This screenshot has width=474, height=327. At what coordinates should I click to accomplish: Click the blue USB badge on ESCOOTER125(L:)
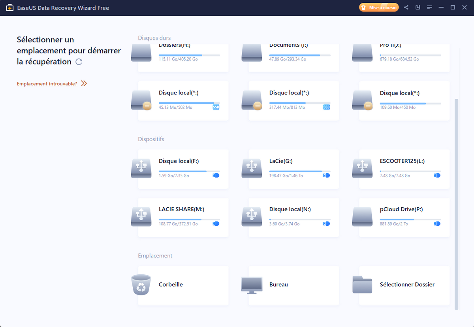click(437, 175)
